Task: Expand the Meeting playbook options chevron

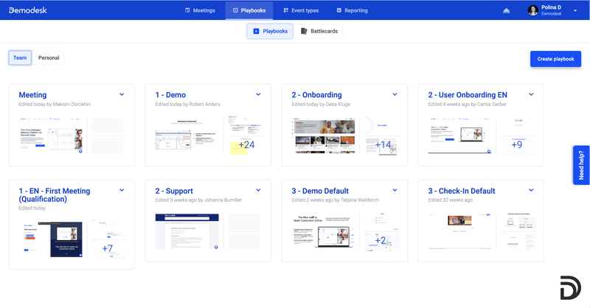Action: coord(122,94)
